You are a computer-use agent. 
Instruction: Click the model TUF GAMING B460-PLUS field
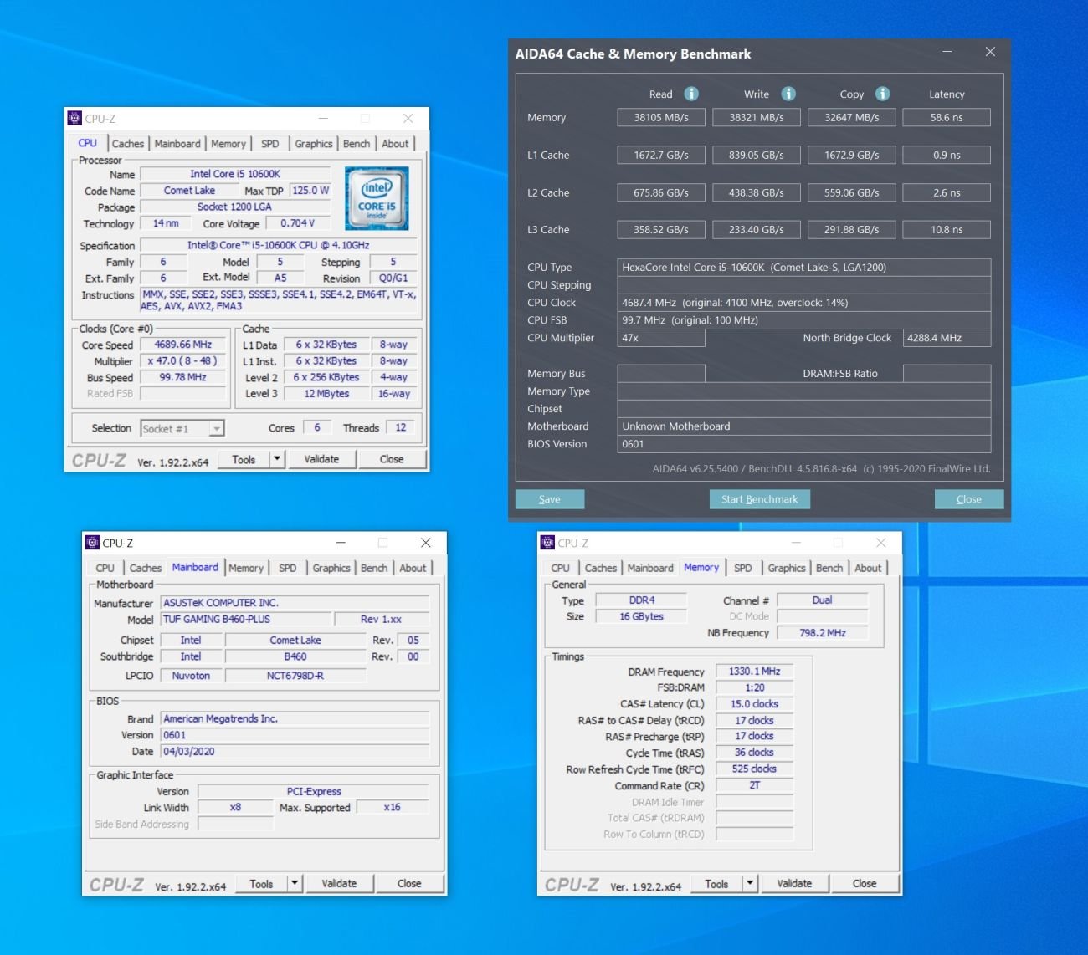point(246,620)
